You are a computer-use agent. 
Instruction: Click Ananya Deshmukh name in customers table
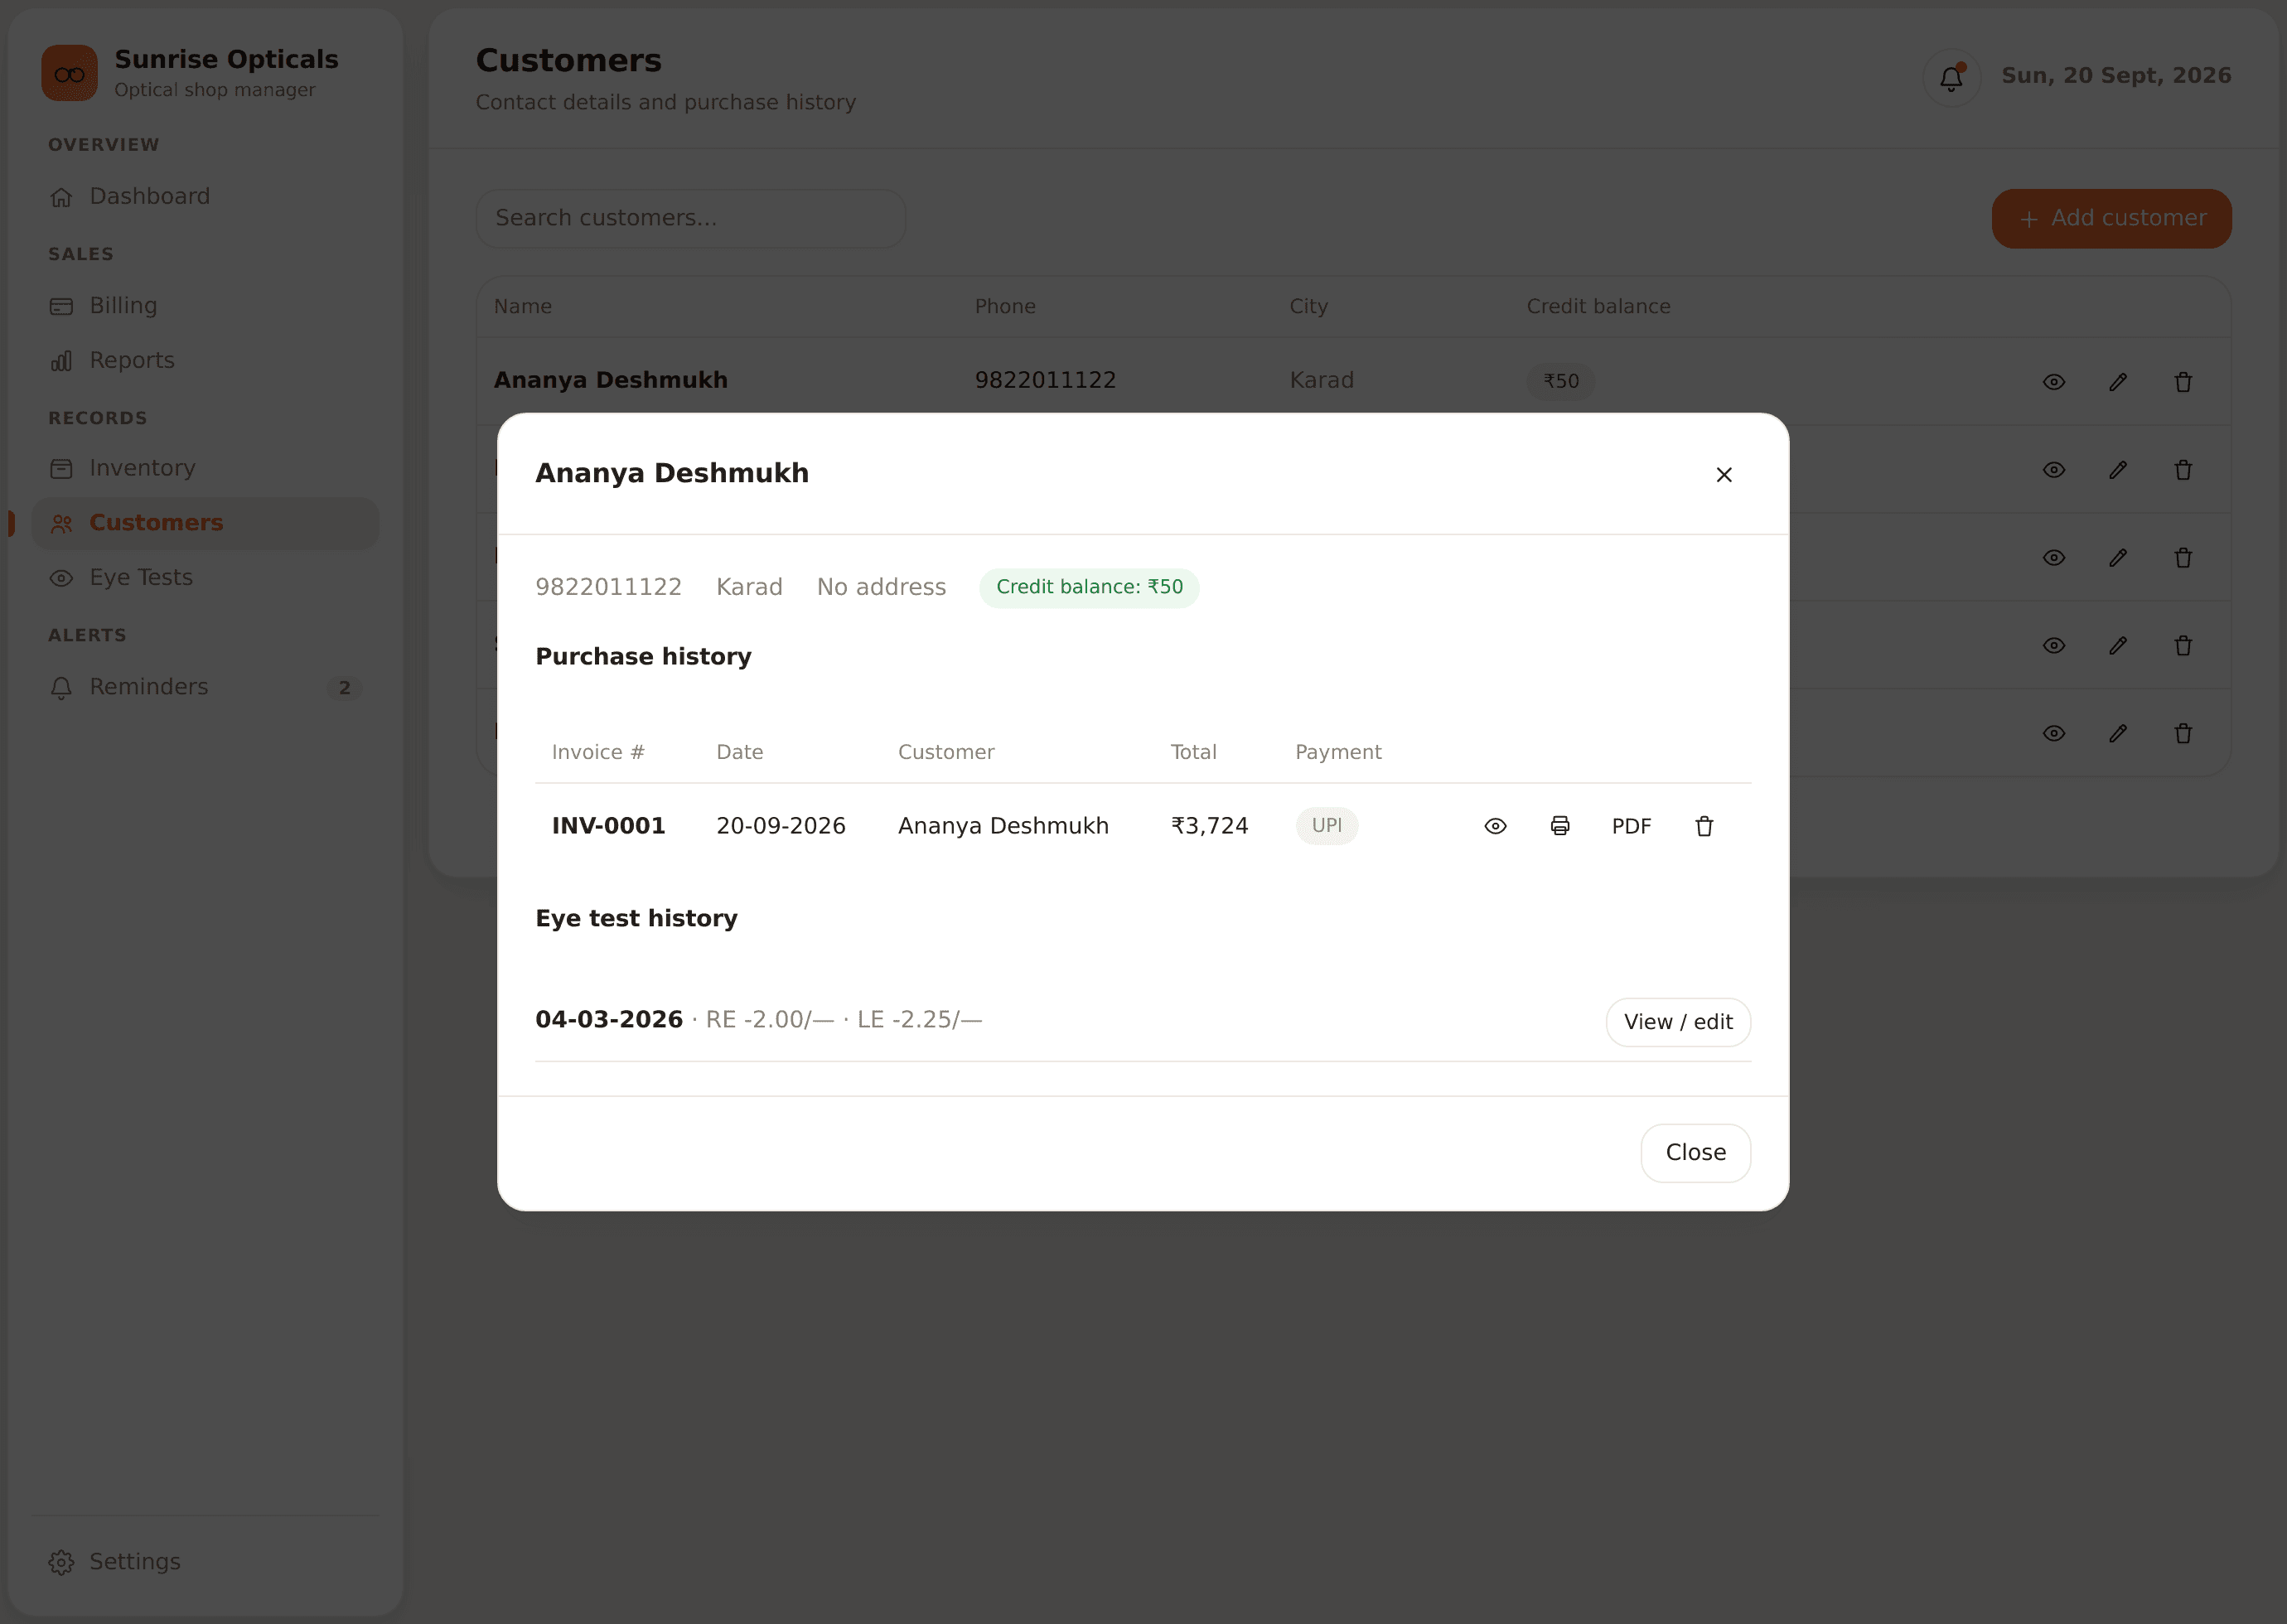[x=610, y=380]
